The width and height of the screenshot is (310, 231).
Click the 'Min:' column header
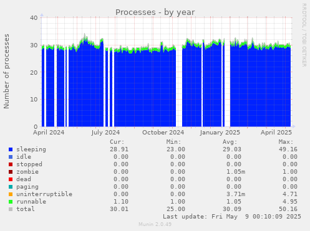tap(173, 142)
